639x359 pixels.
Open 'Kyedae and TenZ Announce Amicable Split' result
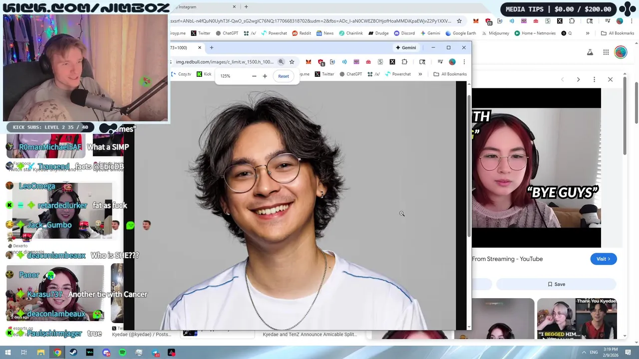point(310,334)
